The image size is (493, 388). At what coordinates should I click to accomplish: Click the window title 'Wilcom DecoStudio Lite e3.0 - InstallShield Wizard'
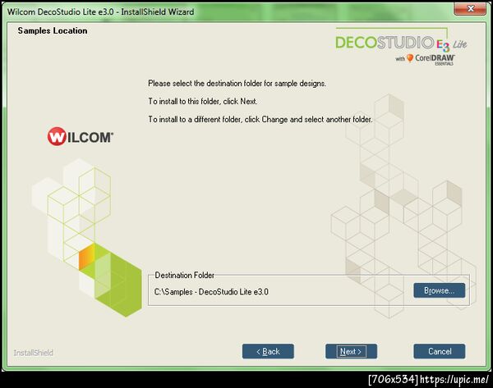pyautogui.click(x=100, y=12)
